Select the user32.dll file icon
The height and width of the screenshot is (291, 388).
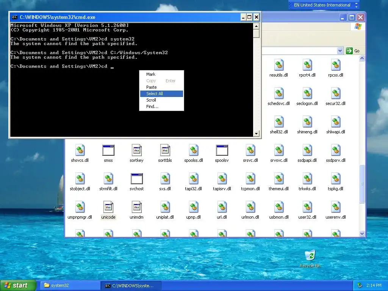(x=307, y=207)
